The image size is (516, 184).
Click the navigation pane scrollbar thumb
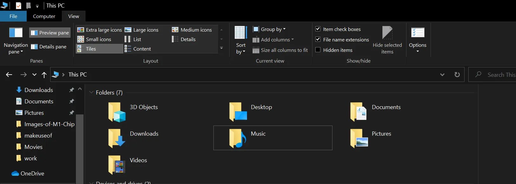(x=80, y=149)
